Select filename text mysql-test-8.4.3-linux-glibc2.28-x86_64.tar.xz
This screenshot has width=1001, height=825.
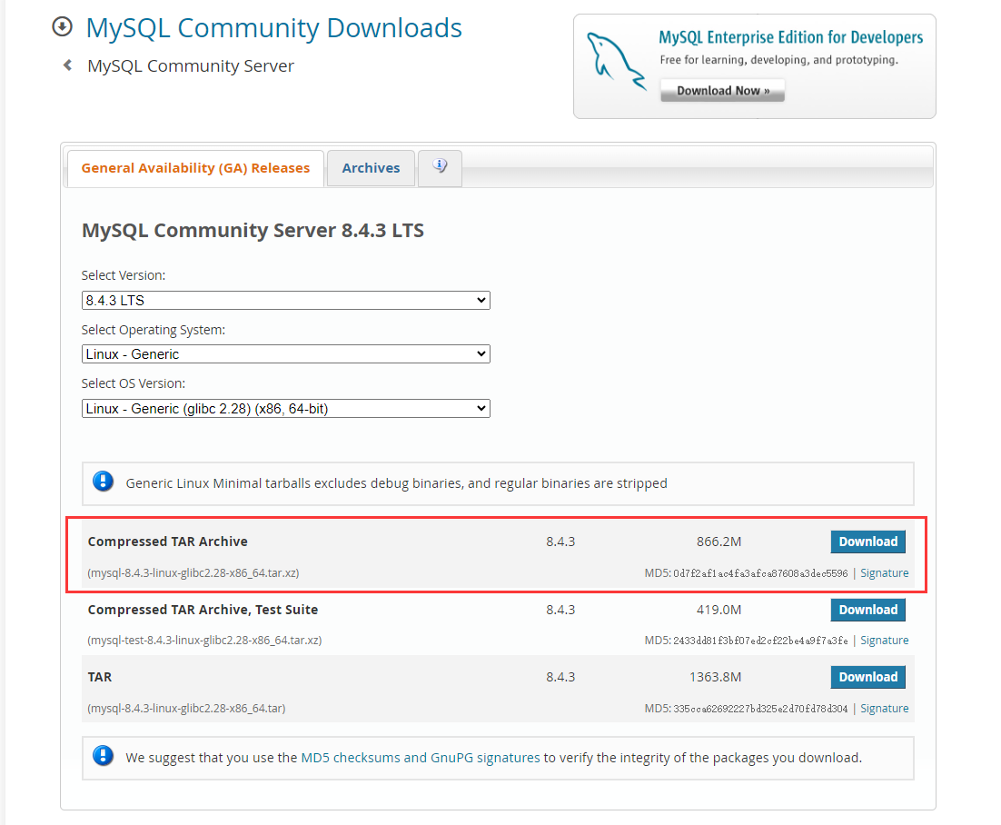(x=204, y=640)
